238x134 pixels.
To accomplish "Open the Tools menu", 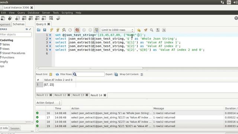I will click(56, 13).
